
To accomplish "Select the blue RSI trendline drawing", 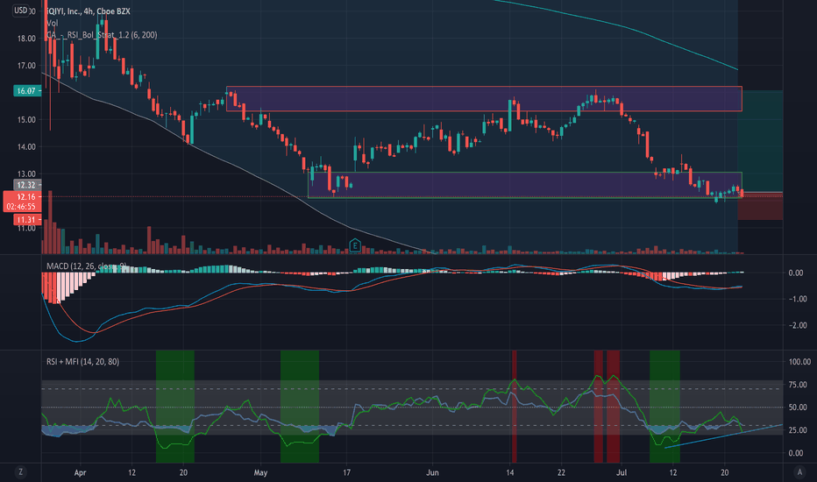I will 724,436.
